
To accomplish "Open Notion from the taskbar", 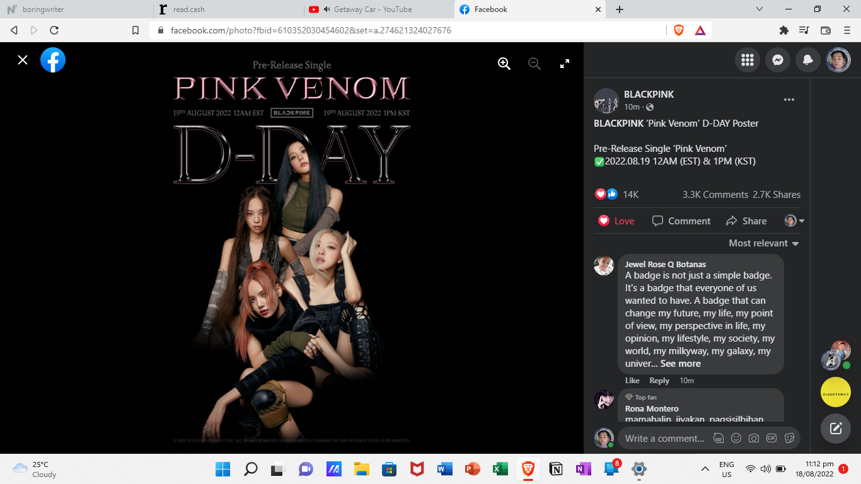I will click(x=555, y=469).
